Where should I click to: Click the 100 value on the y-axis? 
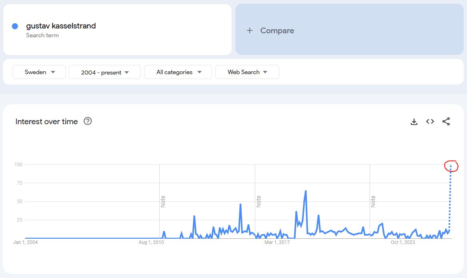tap(18, 164)
